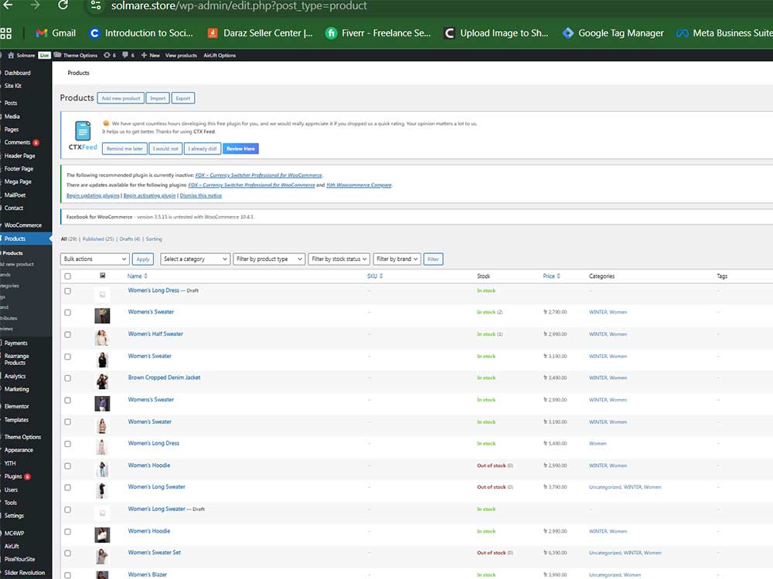773x579 pixels.
Task: Click I already did button
Action: click(202, 149)
